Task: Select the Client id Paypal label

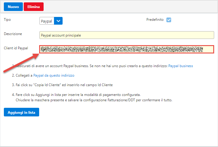Action: 16,48
